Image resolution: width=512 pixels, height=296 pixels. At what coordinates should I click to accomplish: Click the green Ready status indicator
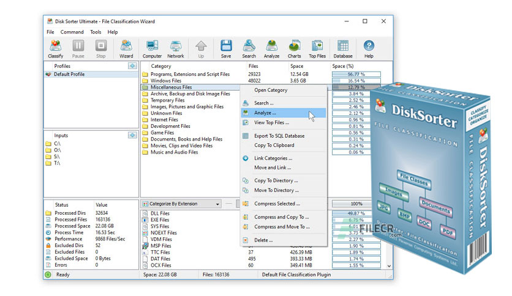48,275
